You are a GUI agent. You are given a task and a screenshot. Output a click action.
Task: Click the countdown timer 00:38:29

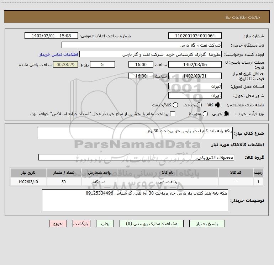point(65,64)
